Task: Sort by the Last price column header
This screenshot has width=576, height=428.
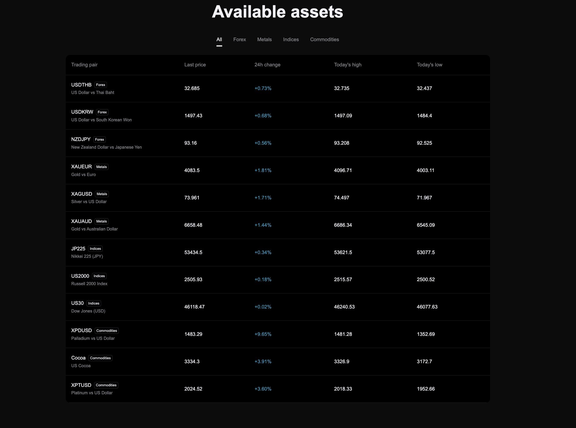Action: [x=195, y=65]
